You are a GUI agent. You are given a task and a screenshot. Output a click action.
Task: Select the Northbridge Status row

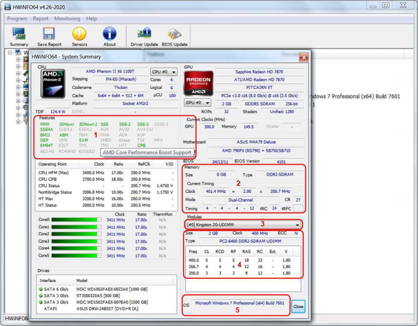[106, 192]
